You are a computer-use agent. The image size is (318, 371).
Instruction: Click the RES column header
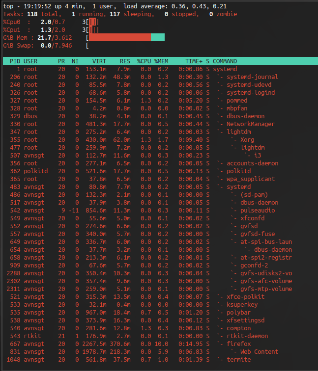pos(125,61)
